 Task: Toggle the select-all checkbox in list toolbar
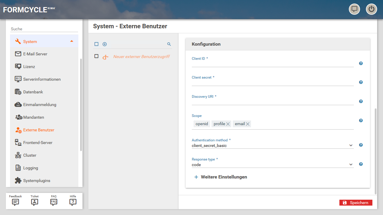tap(96, 44)
